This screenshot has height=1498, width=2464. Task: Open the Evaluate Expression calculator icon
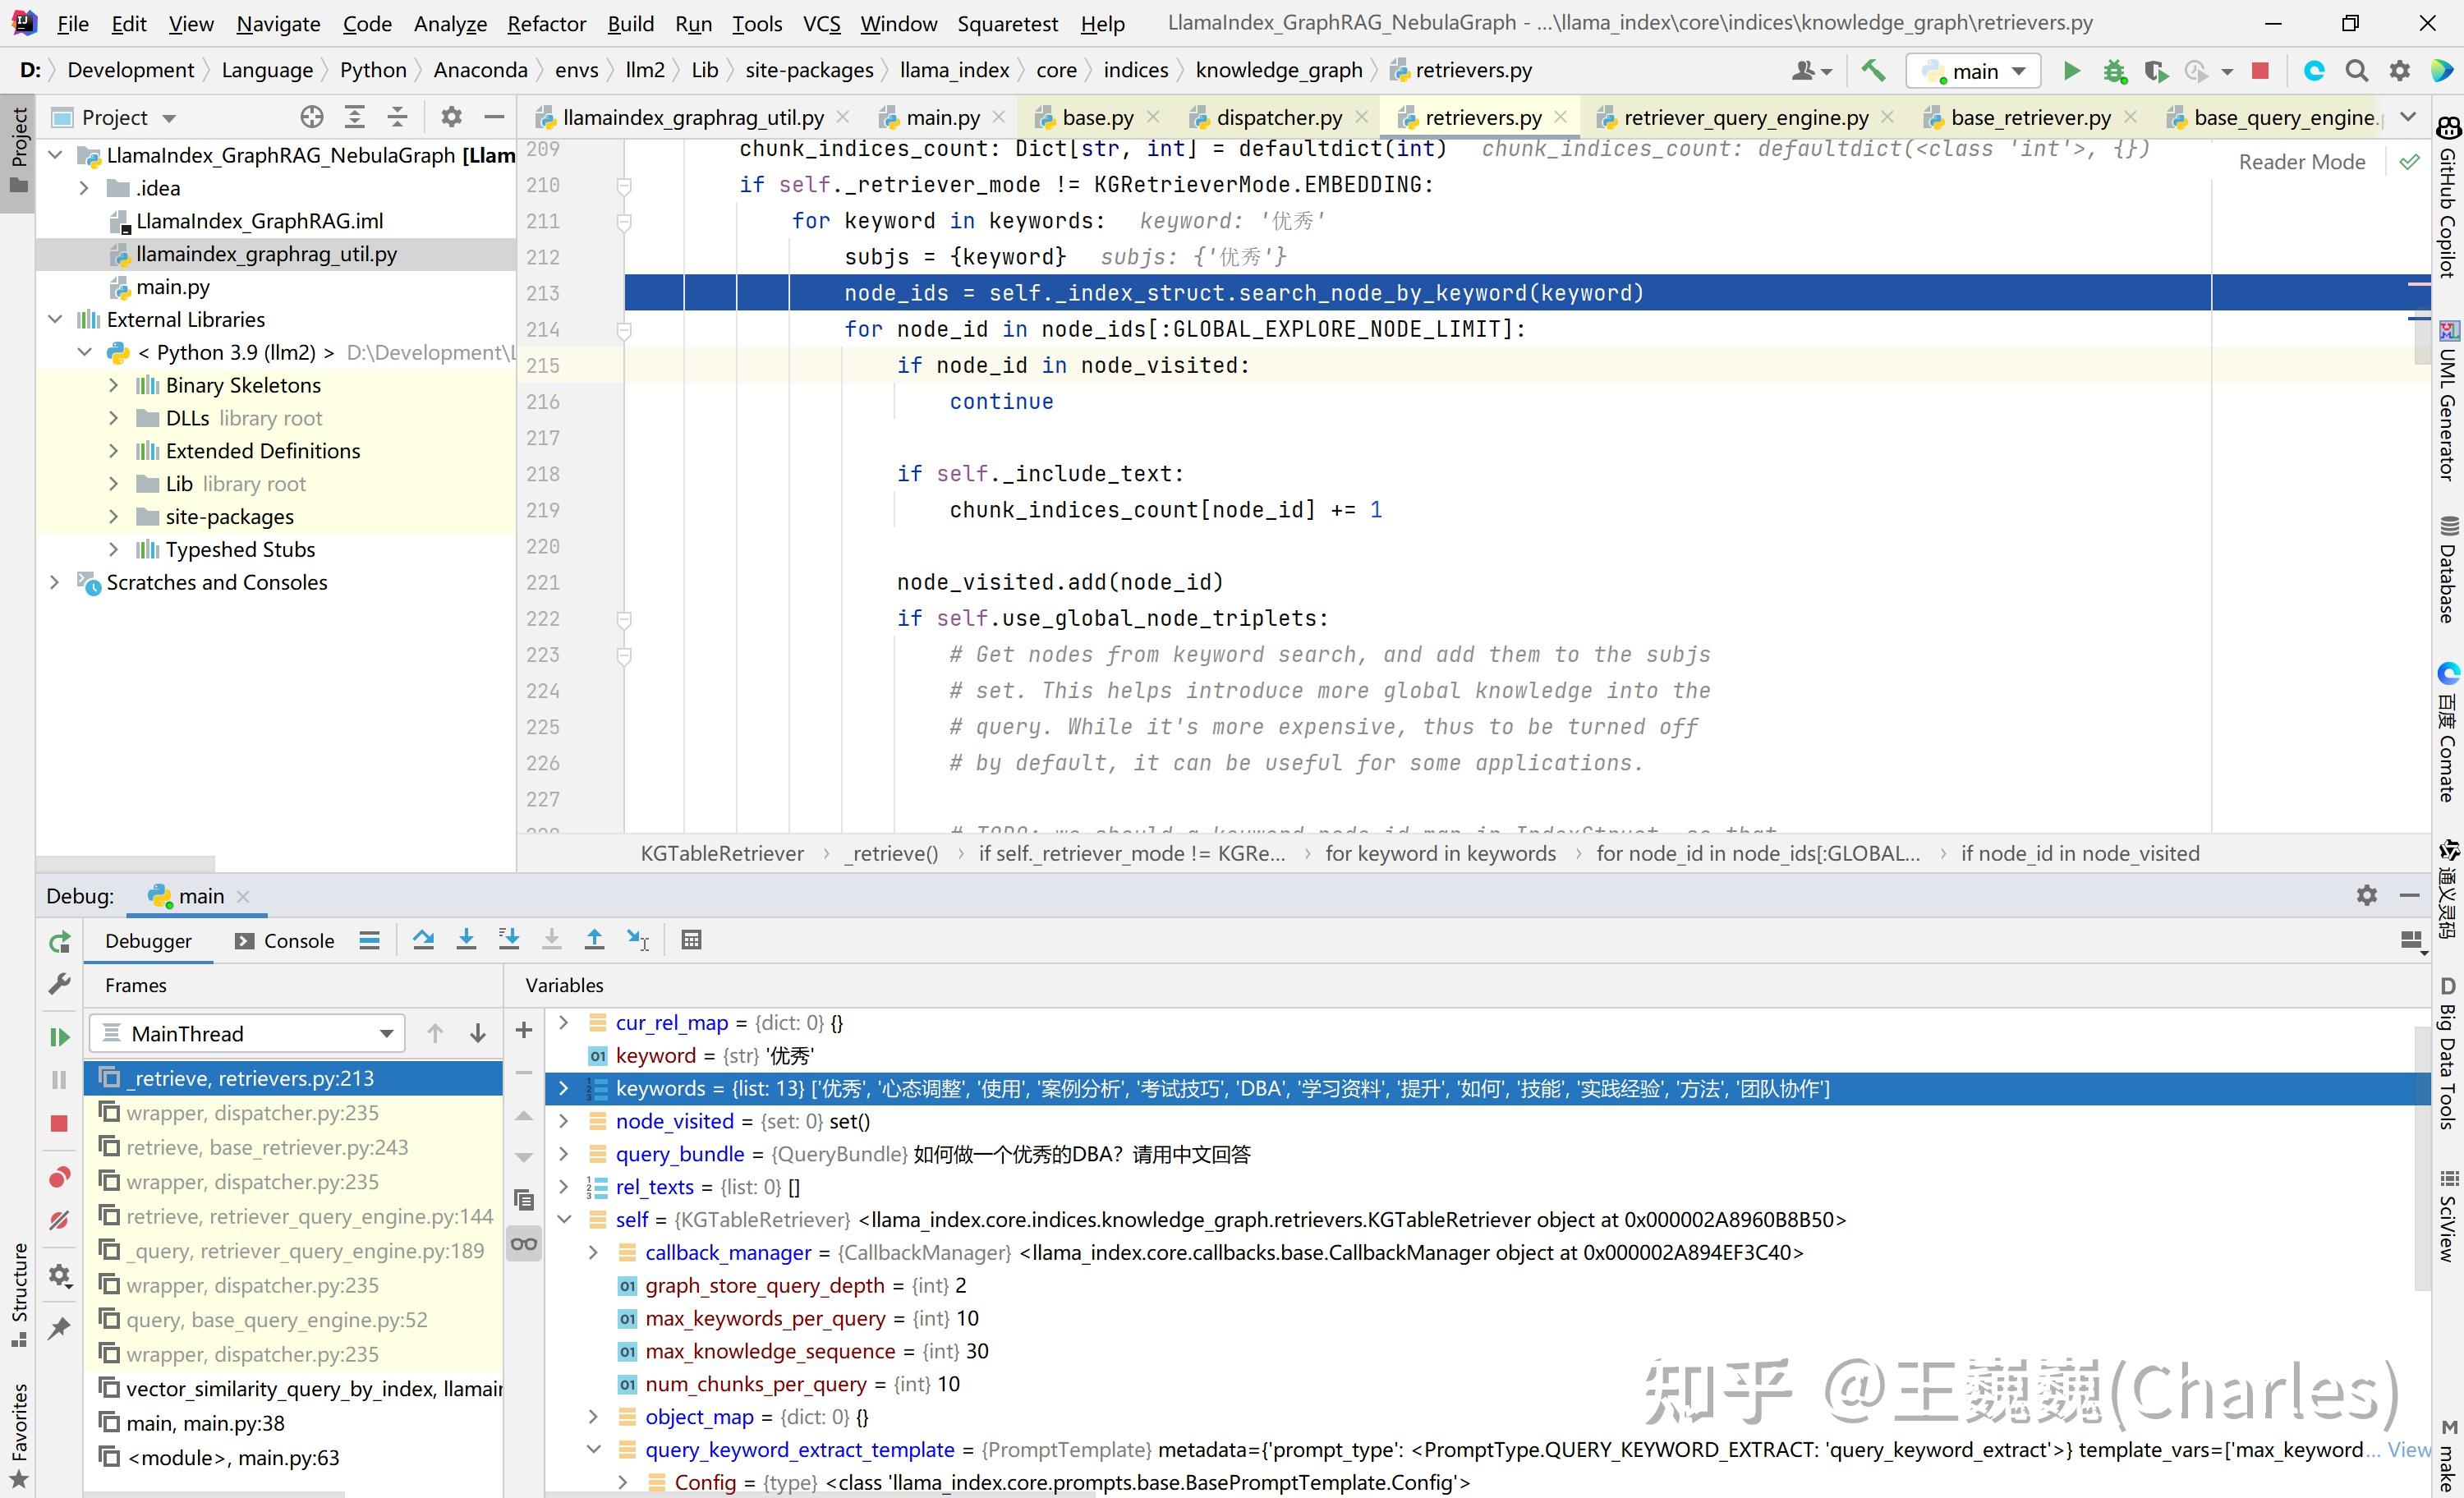pyautogui.click(x=691, y=939)
